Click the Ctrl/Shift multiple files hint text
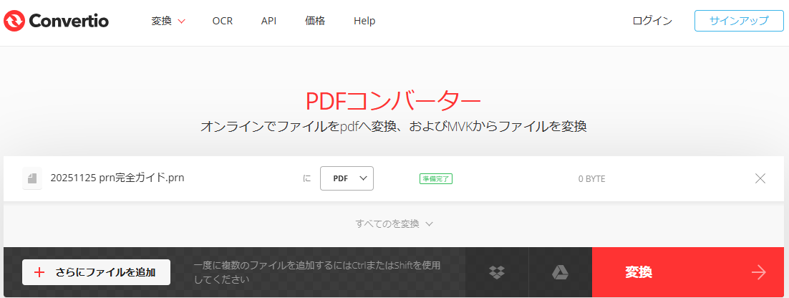This screenshot has width=789, height=298. 317,271
